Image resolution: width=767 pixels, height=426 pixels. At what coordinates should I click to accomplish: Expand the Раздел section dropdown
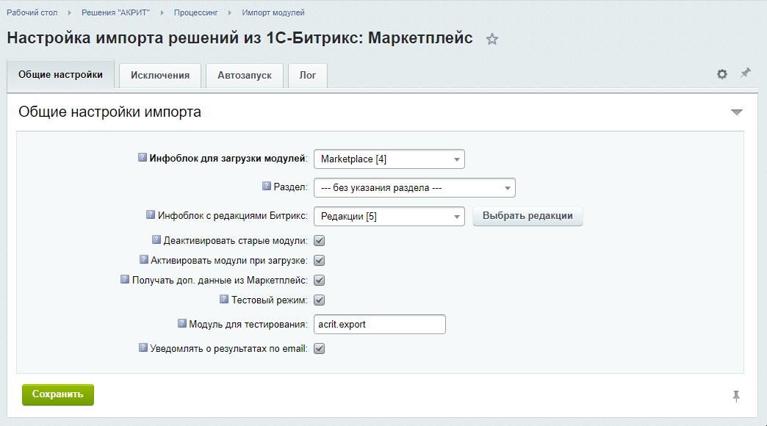pyautogui.click(x=414, y=188)
